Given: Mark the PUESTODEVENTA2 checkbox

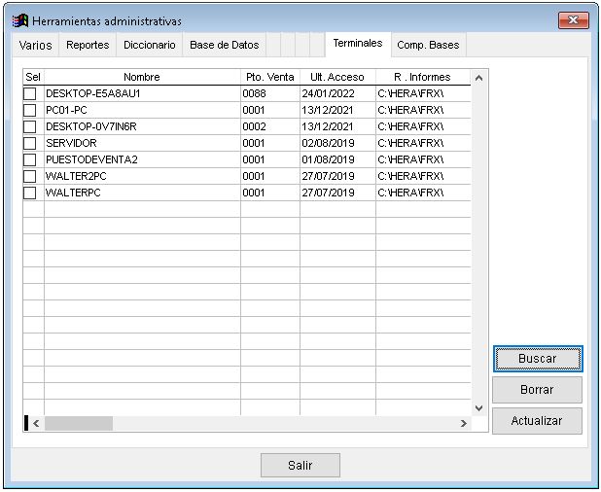Looking at the screenshot, I should point(30,159).
